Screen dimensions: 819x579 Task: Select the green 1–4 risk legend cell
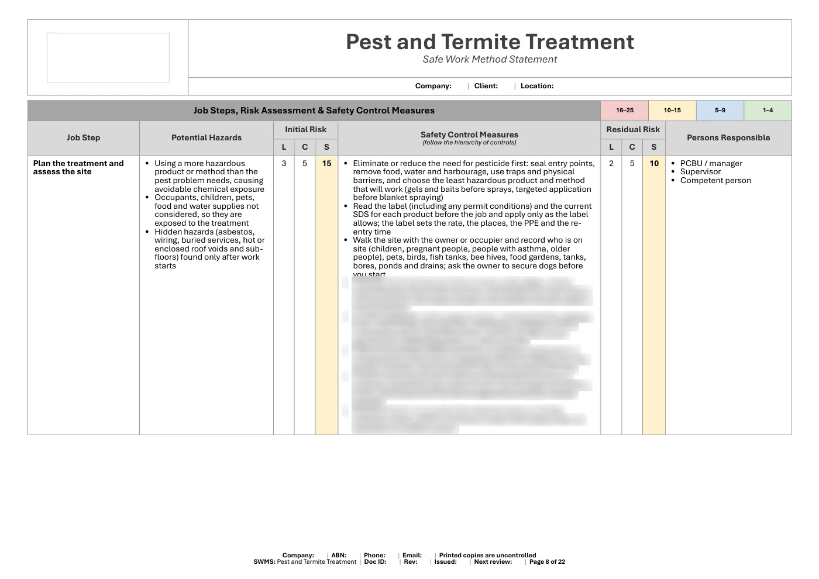click(768, 111)
